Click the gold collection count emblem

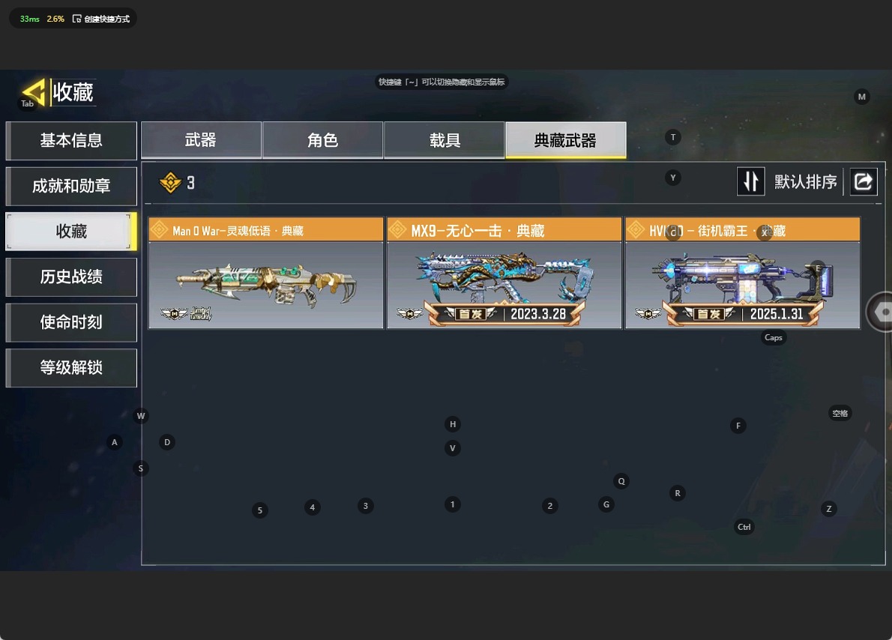tap(170, 183)
